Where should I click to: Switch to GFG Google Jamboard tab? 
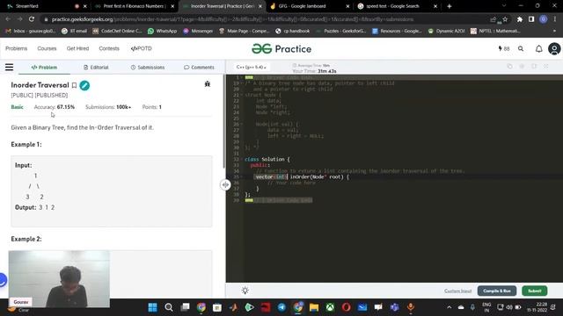coord(309,6)
